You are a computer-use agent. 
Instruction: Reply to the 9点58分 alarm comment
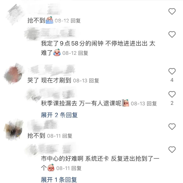(83, 53)
